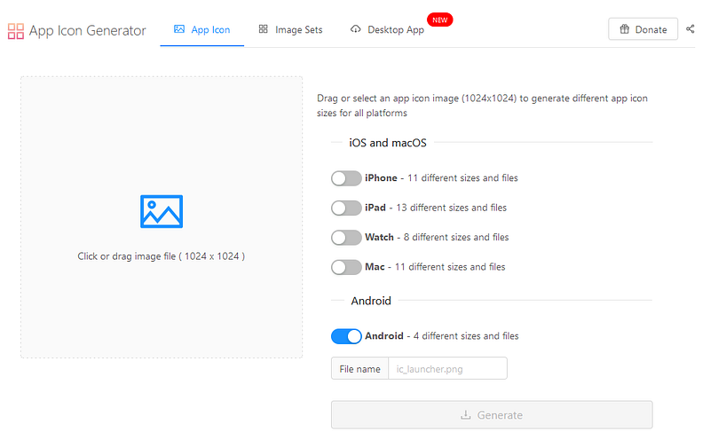
Task: Click '11 different sizes and files' iPhone text
Action: tap(462, 178)
